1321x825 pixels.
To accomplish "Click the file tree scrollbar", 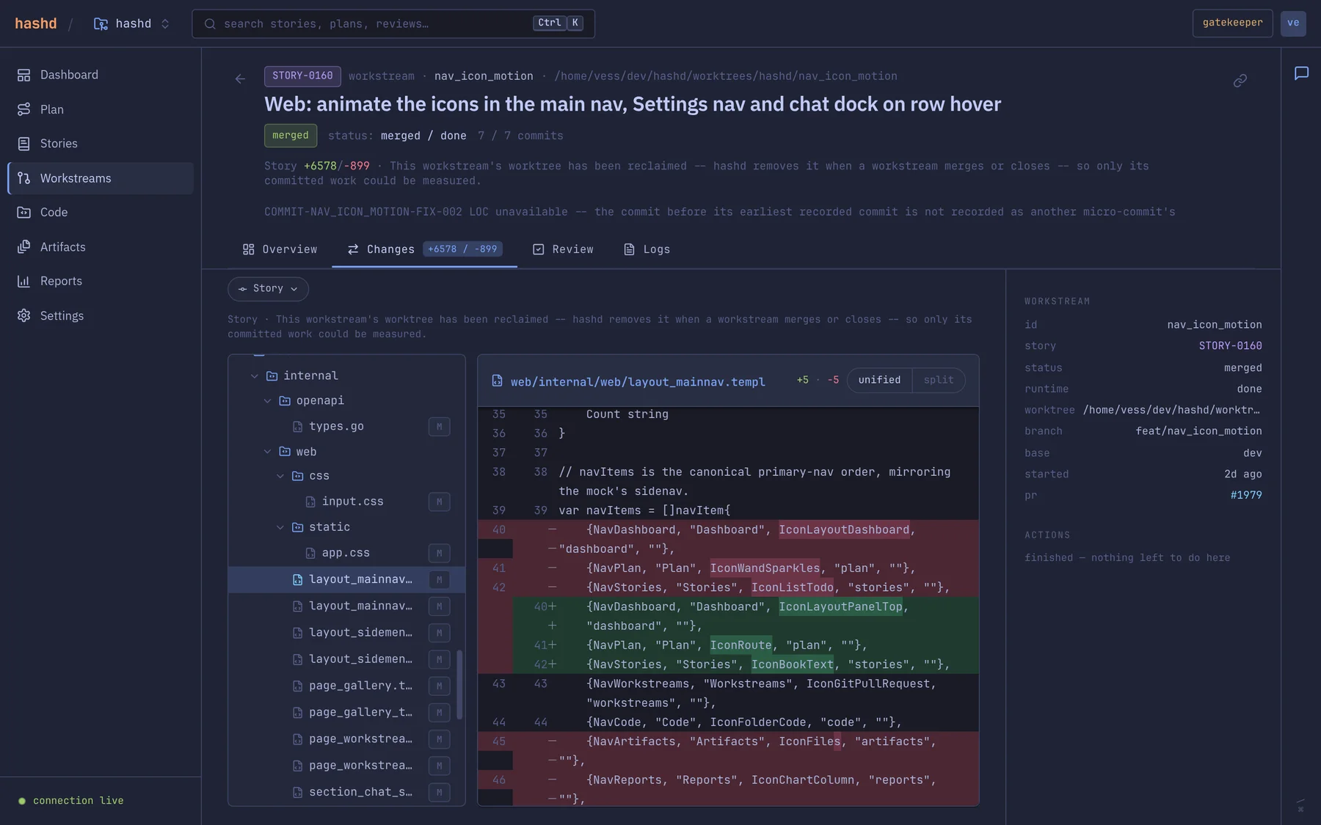I will point(459,684).
